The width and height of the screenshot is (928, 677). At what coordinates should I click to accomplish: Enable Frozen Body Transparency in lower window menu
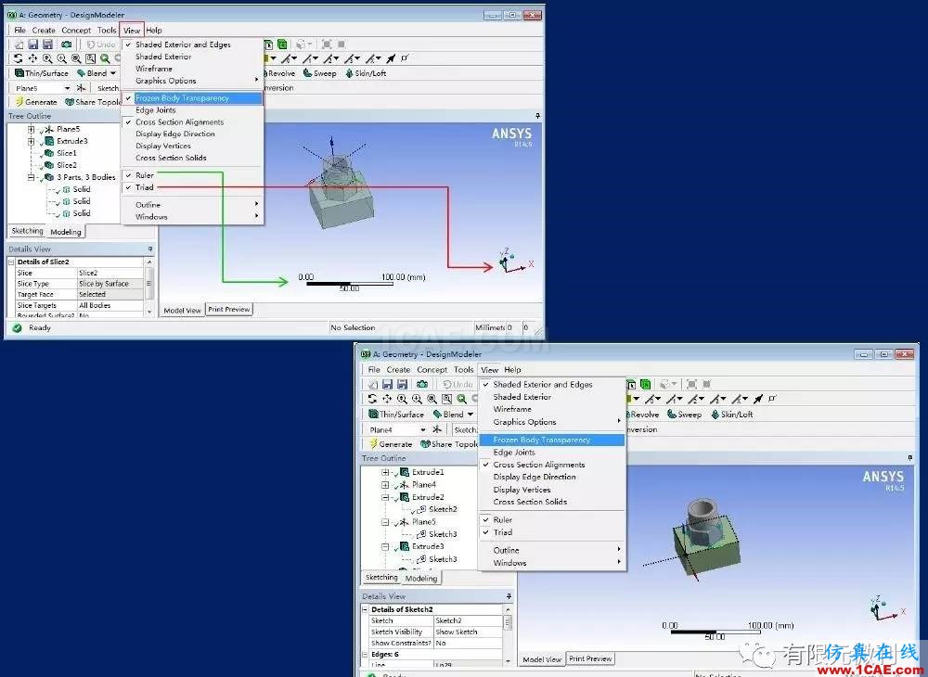551,440
